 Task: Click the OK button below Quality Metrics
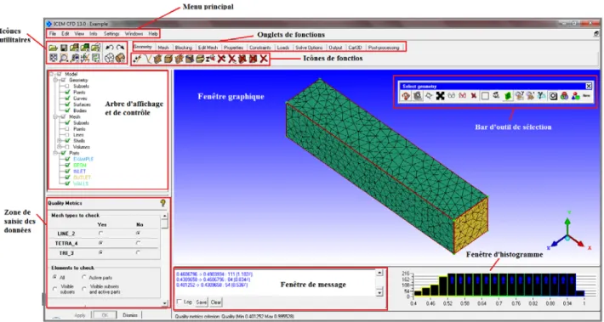[105, 315]
